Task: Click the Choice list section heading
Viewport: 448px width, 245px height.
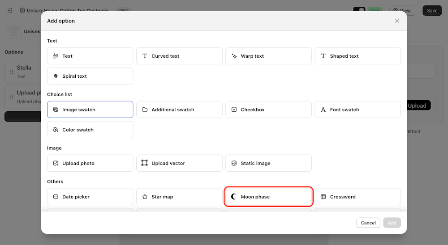Action: pos(60,94)
